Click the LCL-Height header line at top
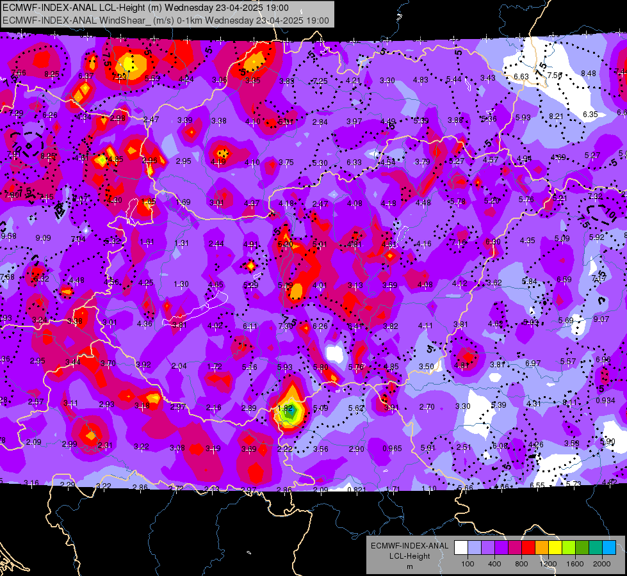 tap(145, 8)
